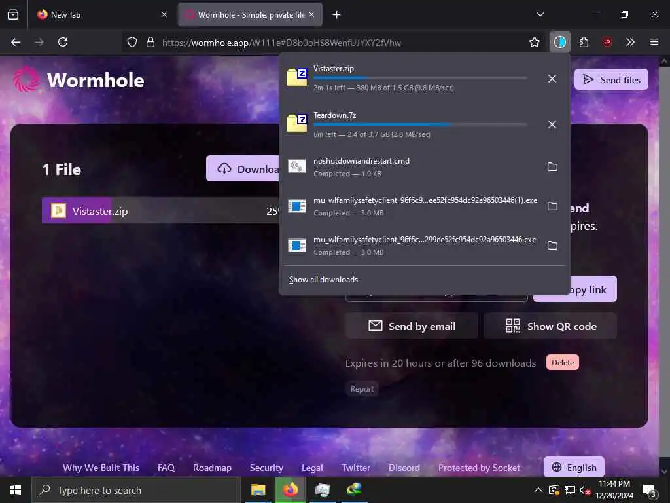
Task: Toggle the downloads panel button
Action: tap(560, 42)
